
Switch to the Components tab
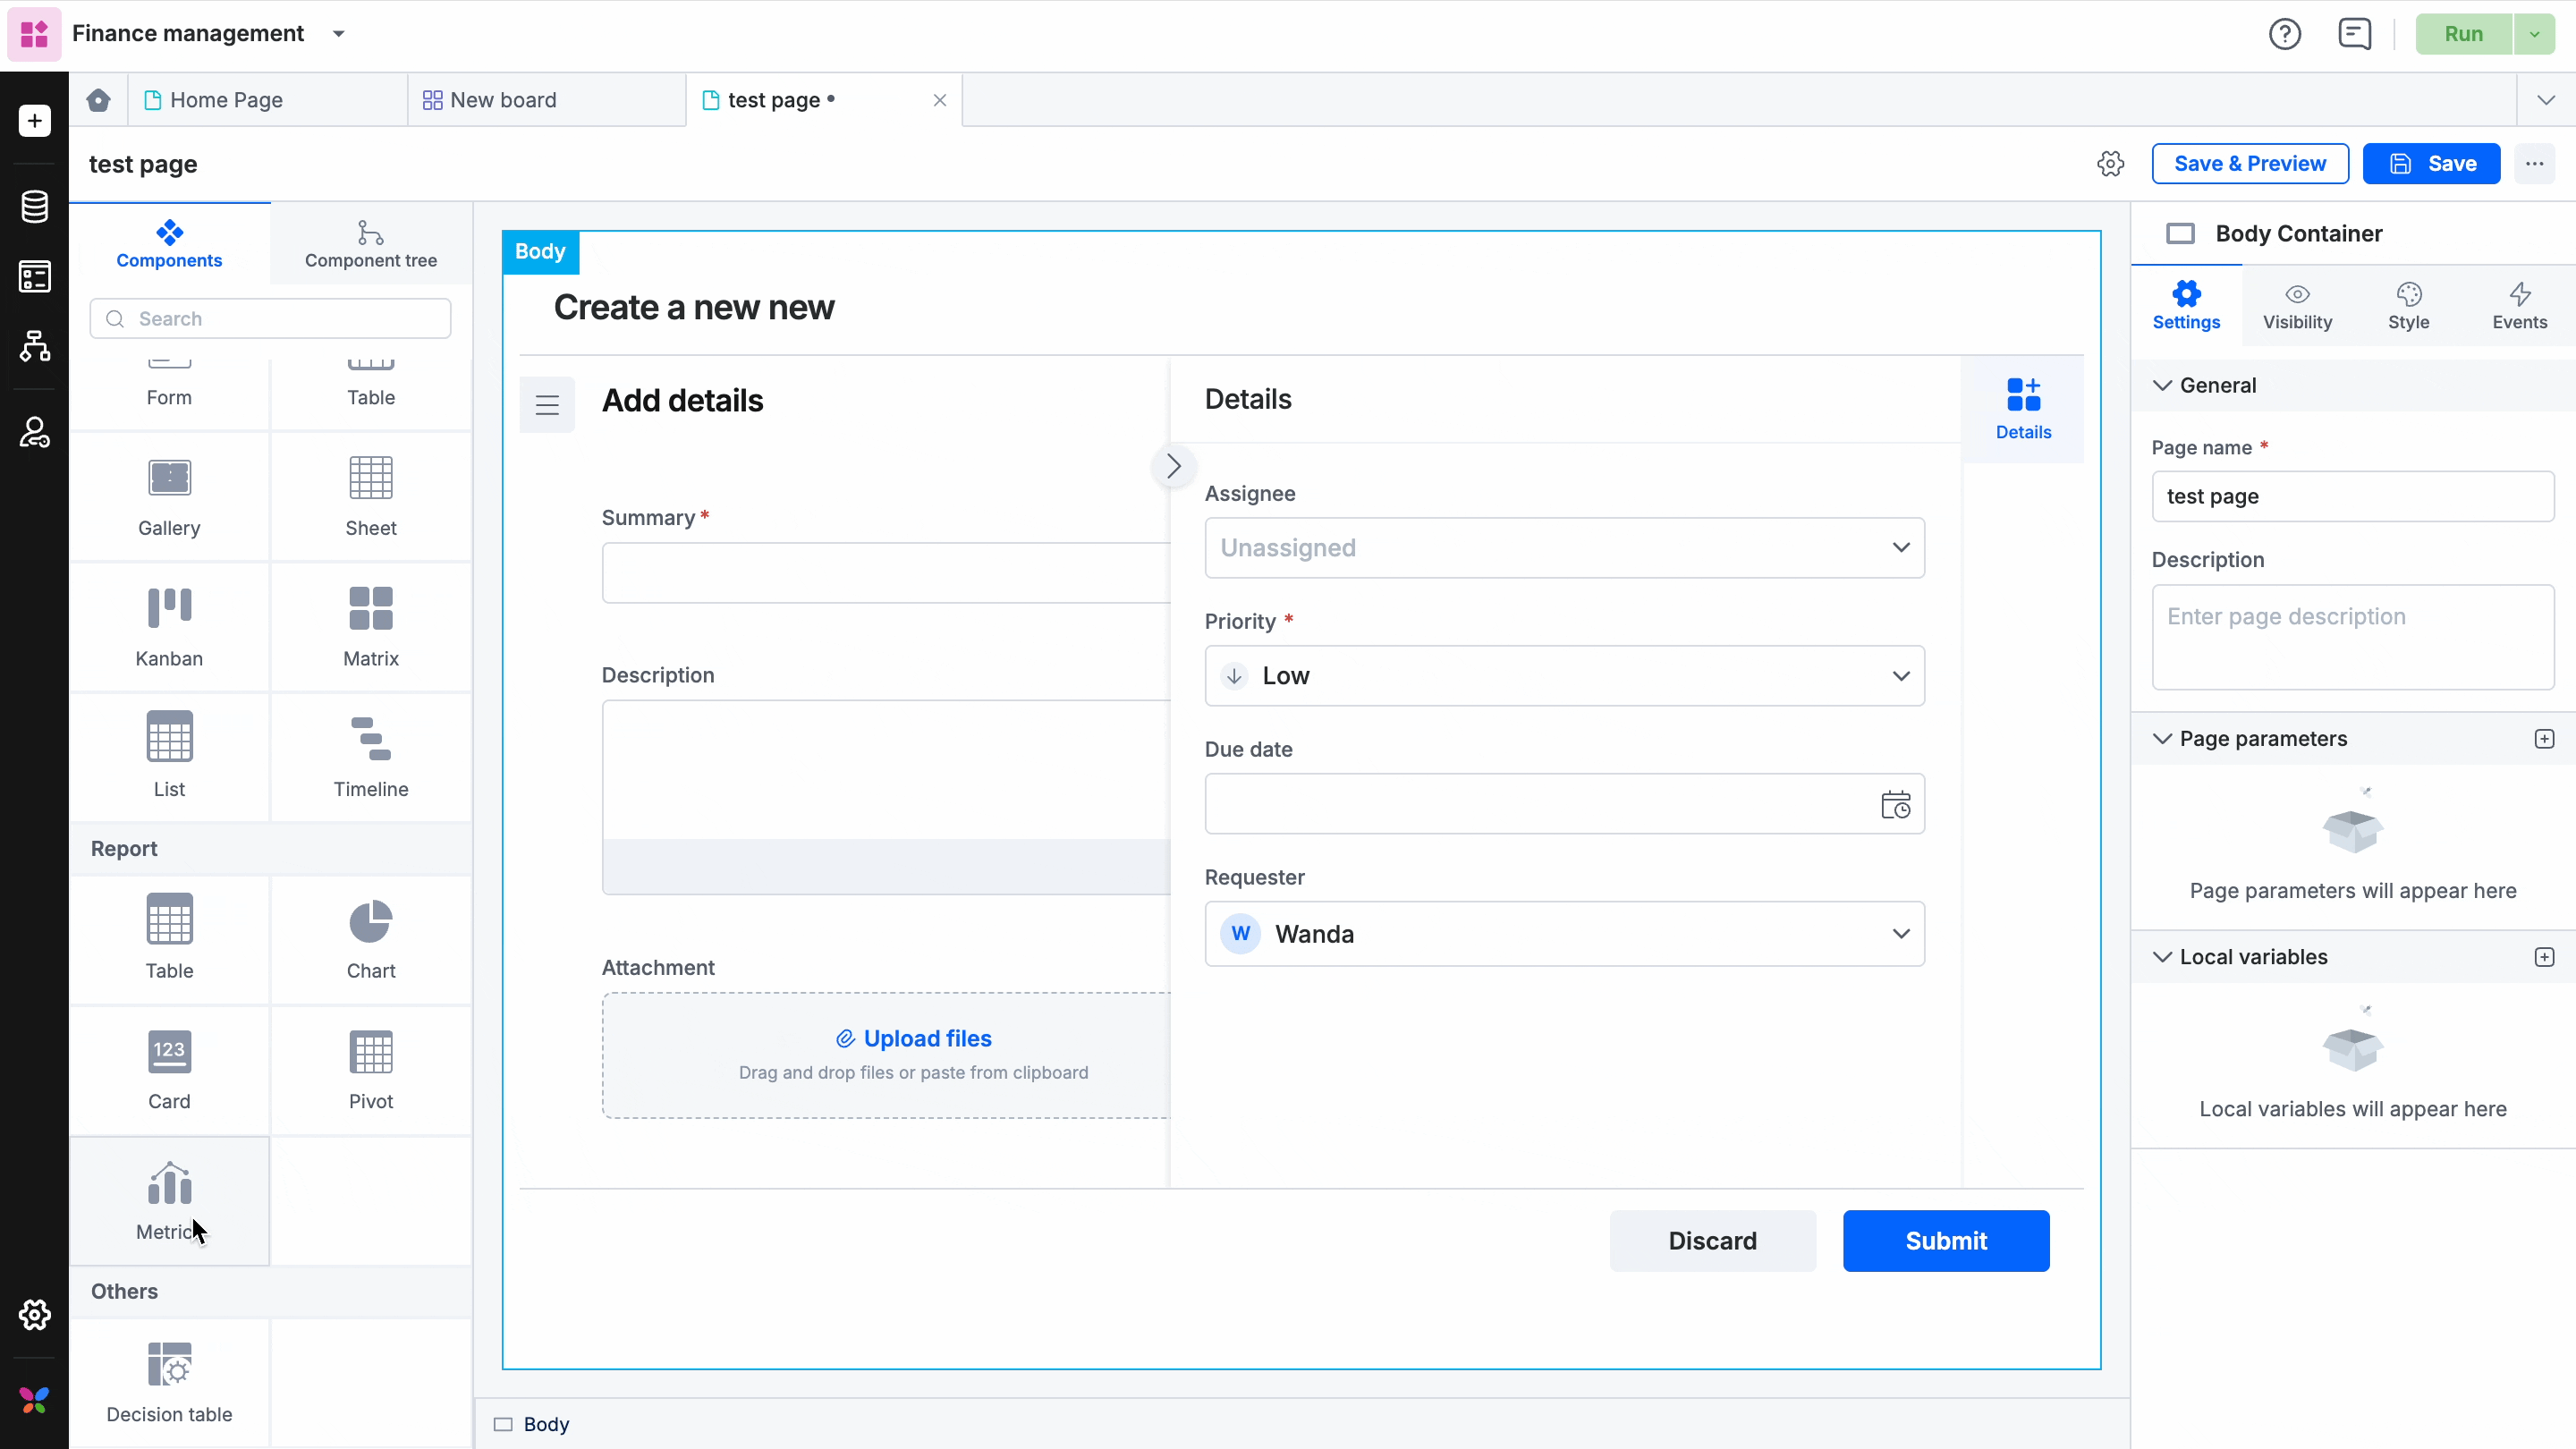click(169, 244)
